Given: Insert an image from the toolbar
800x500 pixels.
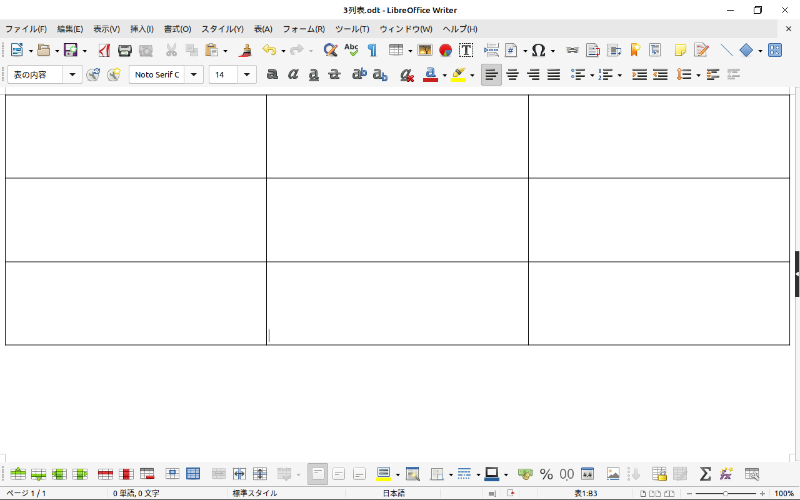Looking at the screenshot, I should pos(425,50).
